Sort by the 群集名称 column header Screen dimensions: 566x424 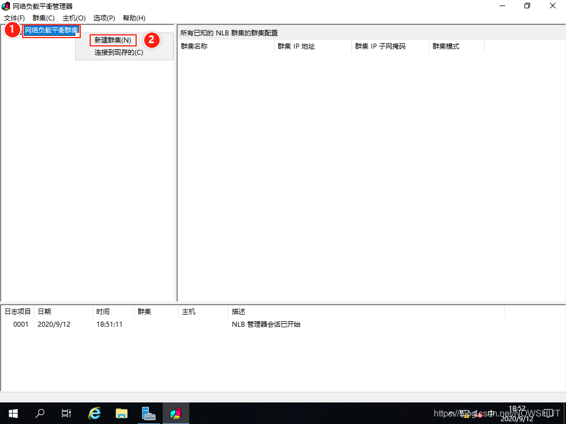pyautogui.click(x=195, y=46)
